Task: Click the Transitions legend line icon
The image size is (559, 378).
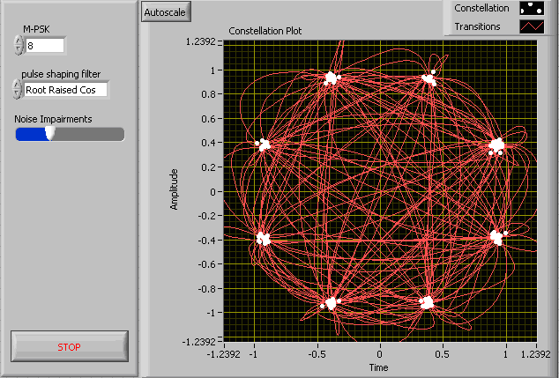Action: (532, 26)
